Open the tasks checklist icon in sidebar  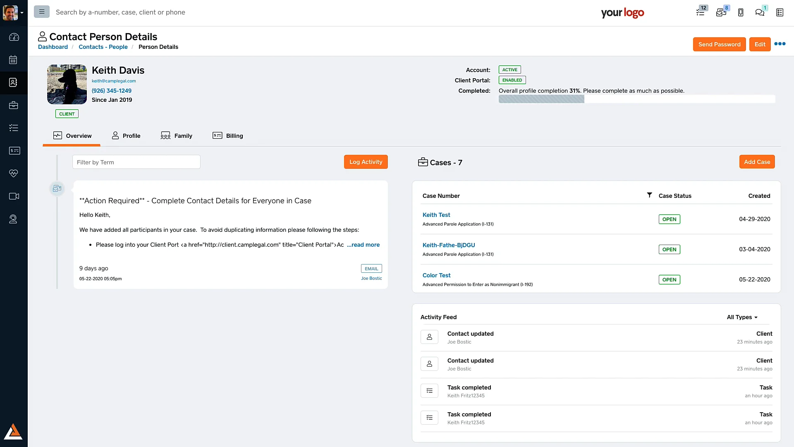[x=14, y=128]
